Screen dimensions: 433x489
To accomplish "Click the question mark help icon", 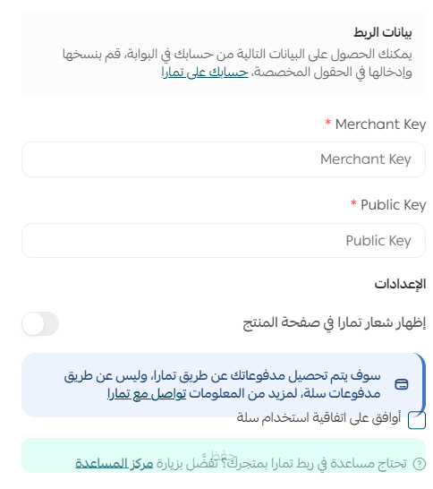I will pyautogui.click(x=419, y=464).
